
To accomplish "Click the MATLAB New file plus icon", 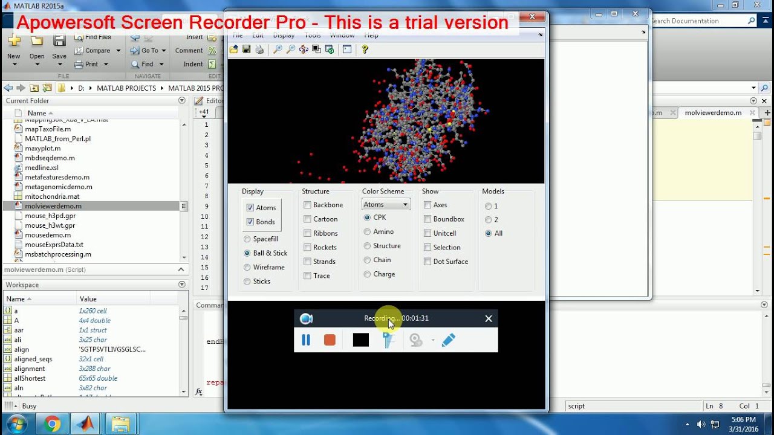I will pos(14,41).
